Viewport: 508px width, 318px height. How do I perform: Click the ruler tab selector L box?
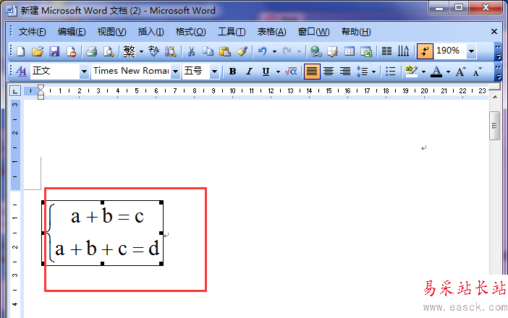click(x=15, y=91)
